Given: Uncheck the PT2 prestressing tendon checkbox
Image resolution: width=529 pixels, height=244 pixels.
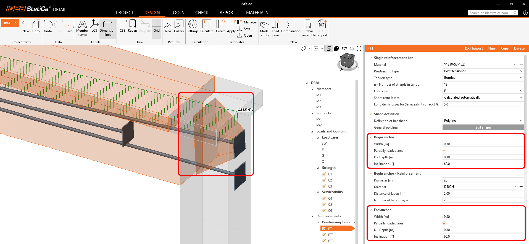Looking at the screenshot, I should (324, 235).
